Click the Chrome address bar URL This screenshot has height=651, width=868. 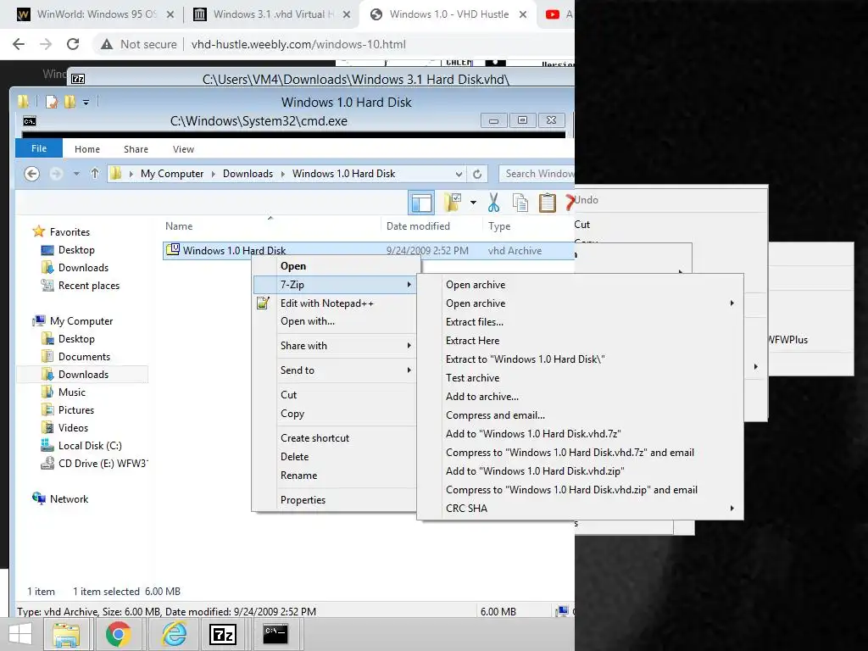tap(298, 44)
